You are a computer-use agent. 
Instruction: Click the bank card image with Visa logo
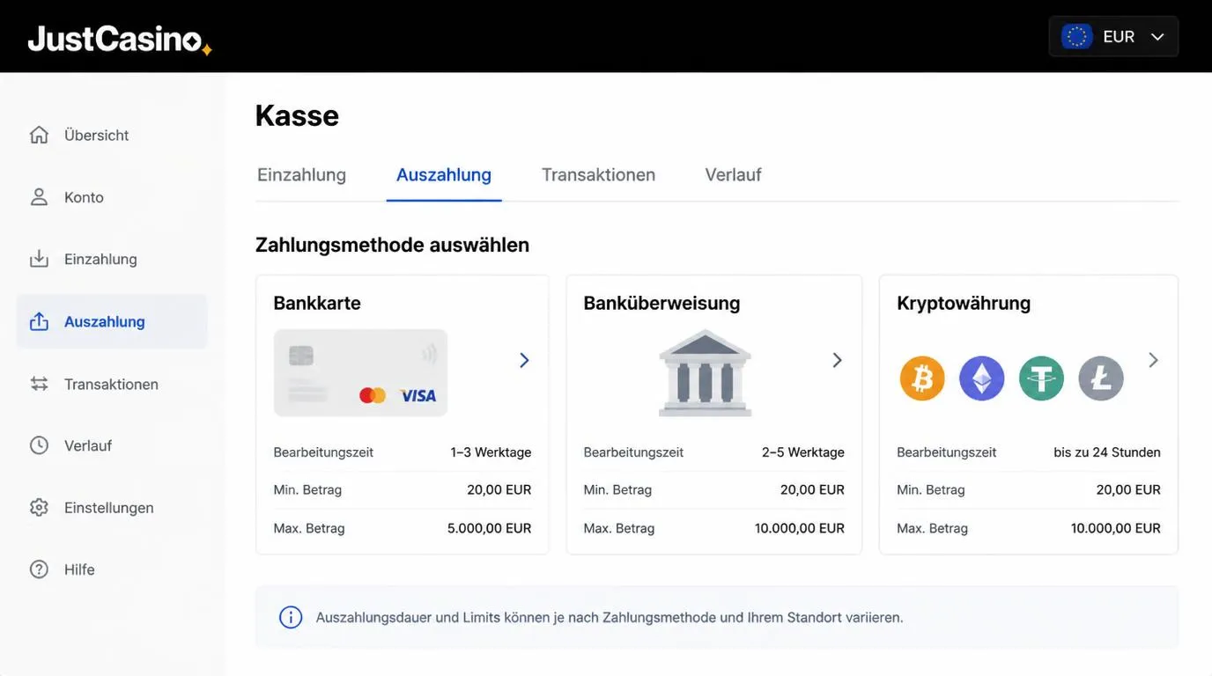point(360,372)
